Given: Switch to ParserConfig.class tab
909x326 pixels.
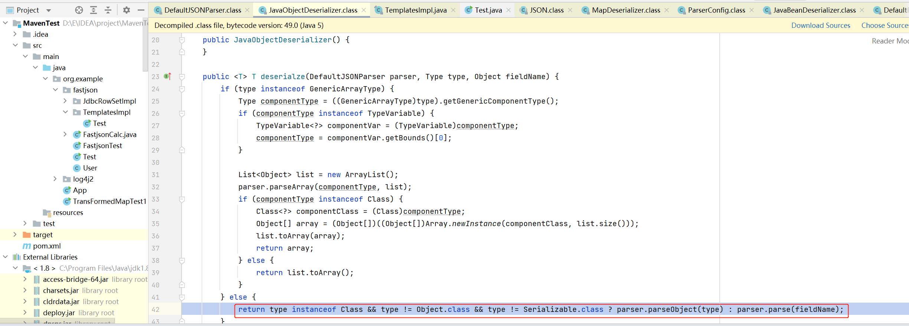Looking at the screenshot, I should tap(716, 10).
